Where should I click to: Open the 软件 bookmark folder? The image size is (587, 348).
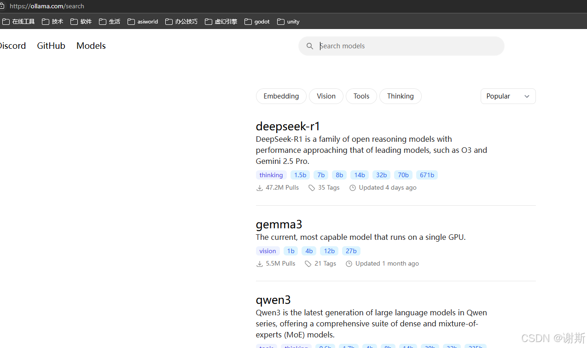point(81,22)
